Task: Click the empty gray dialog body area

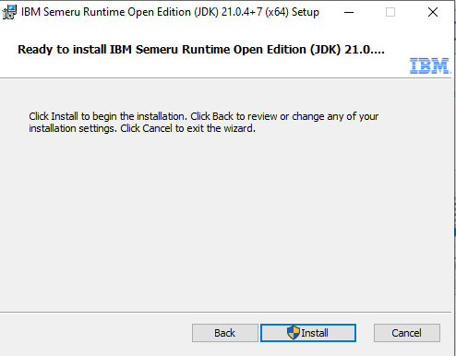Action: coord(225,221)
